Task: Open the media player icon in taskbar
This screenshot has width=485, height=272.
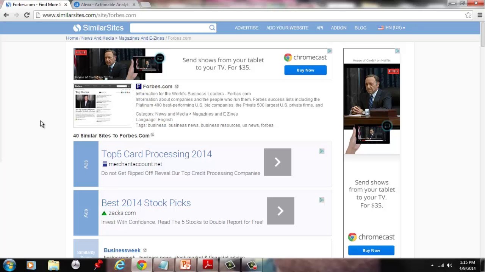Action: pos(31,265)
